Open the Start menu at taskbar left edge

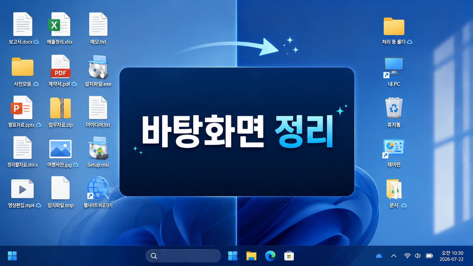(12, 256)
